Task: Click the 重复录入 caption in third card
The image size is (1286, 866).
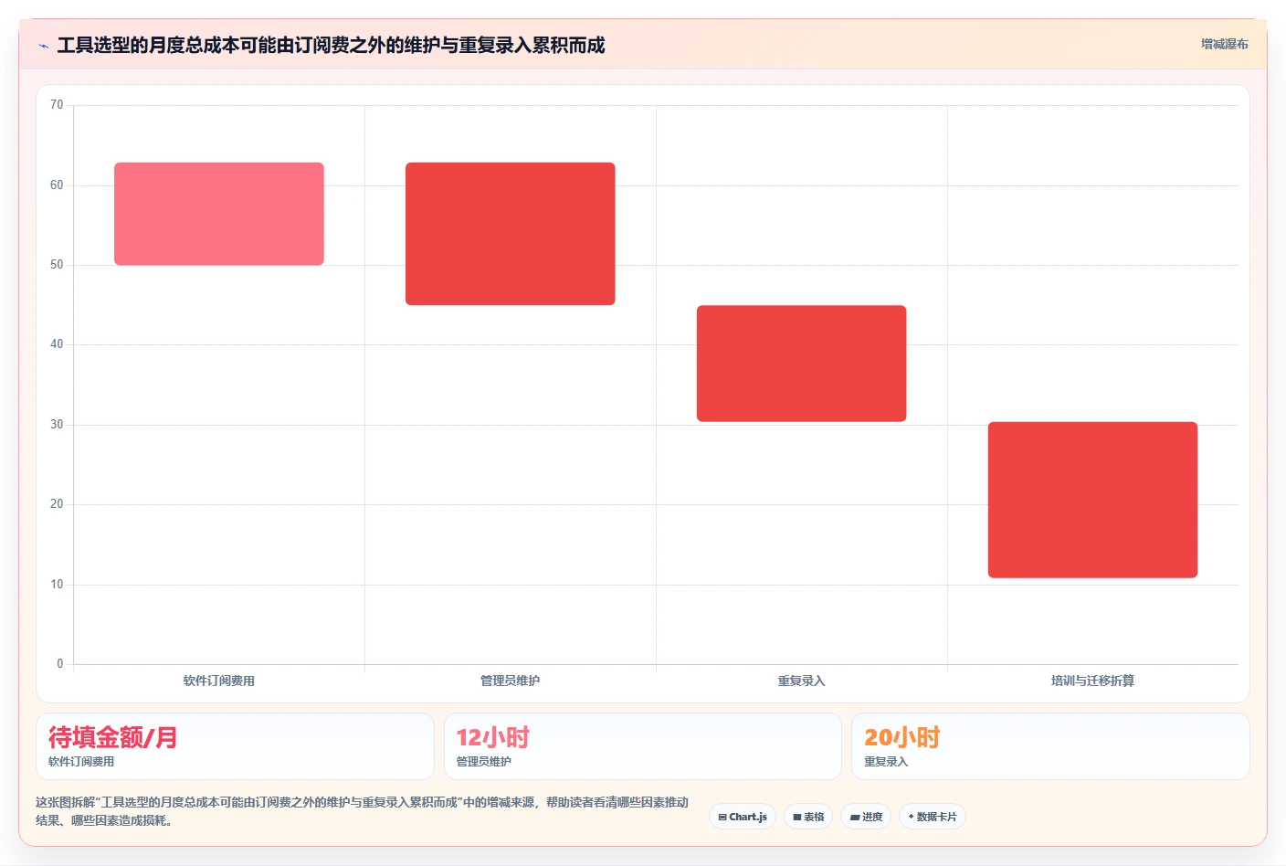Action: point(886,762)
